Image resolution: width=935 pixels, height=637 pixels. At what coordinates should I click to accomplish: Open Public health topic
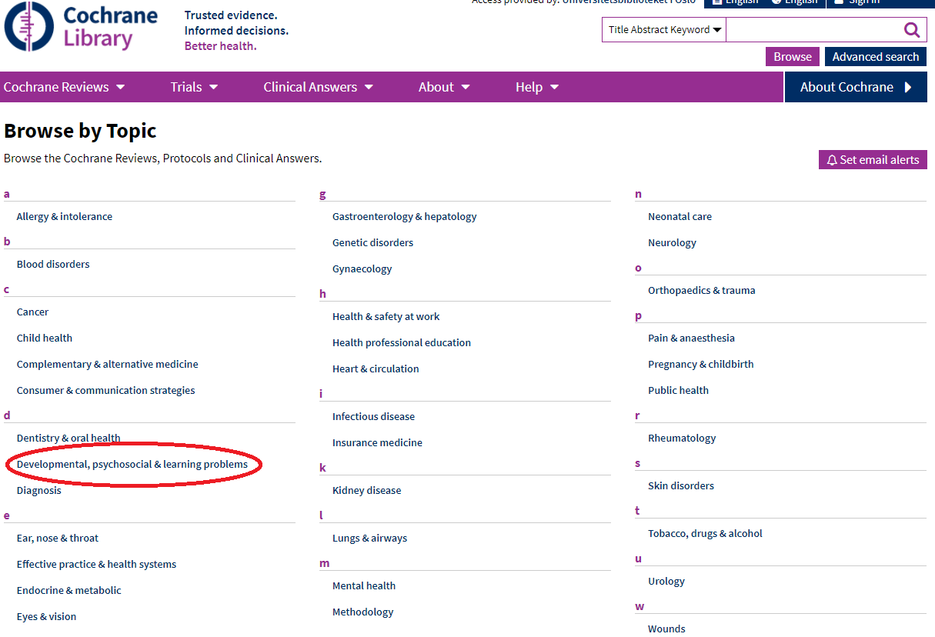[679, 391]
